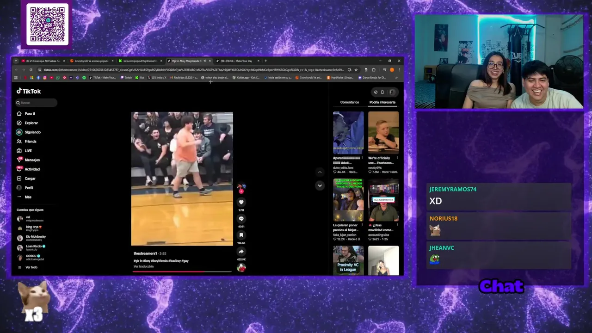Screen dimensions: 592x333
Task: Open the LIVE section
Action: [25, 151]
